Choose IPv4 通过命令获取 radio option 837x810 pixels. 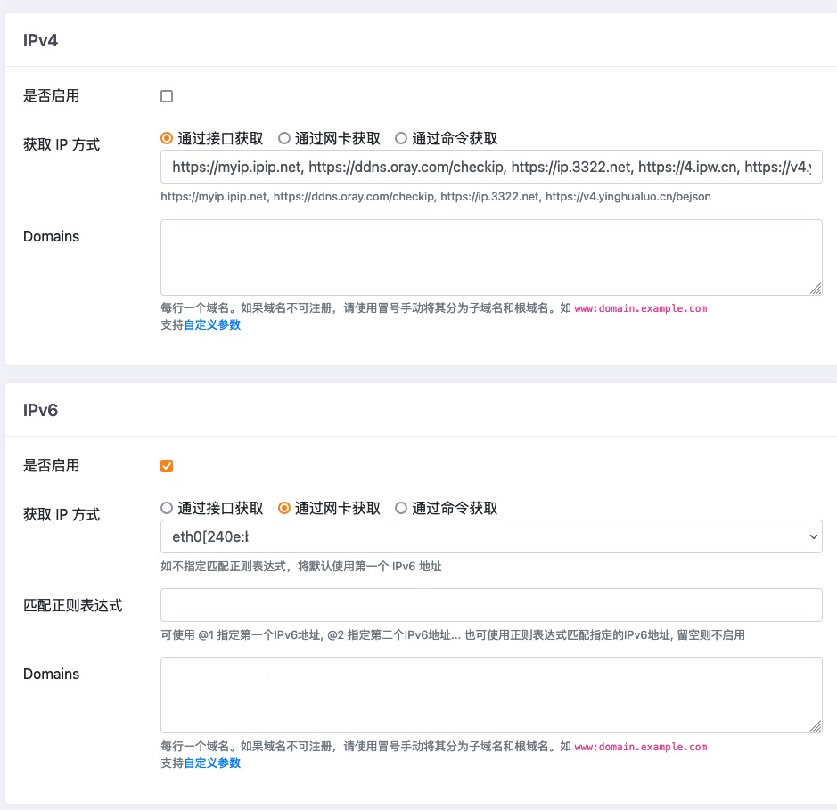[x=401, y=138]
